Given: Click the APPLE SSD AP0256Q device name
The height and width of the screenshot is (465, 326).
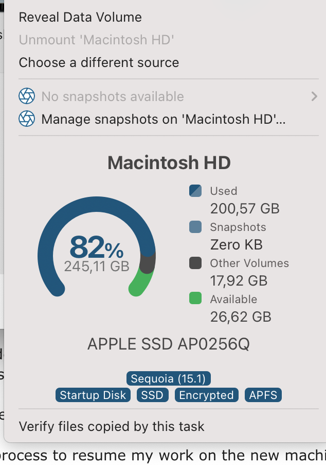Looking at the screenshot, I should (169, 344).
